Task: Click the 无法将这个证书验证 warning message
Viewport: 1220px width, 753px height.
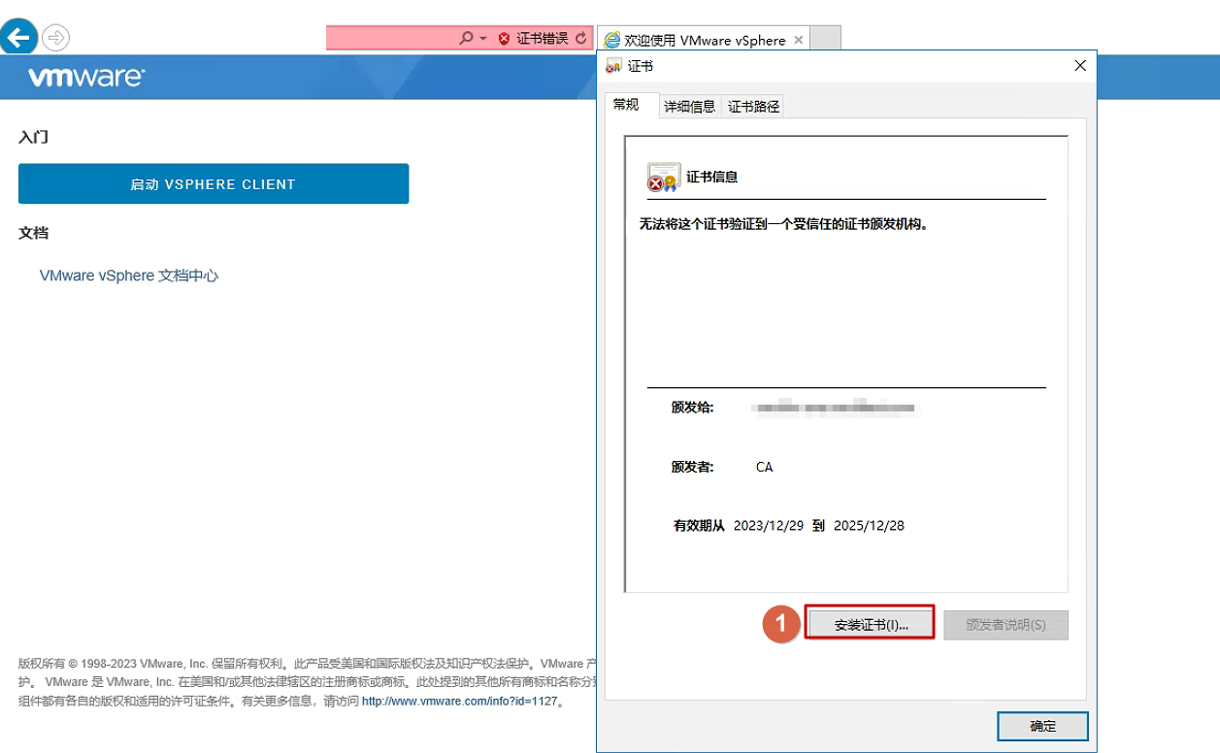Action: click(x=783, y=224)
